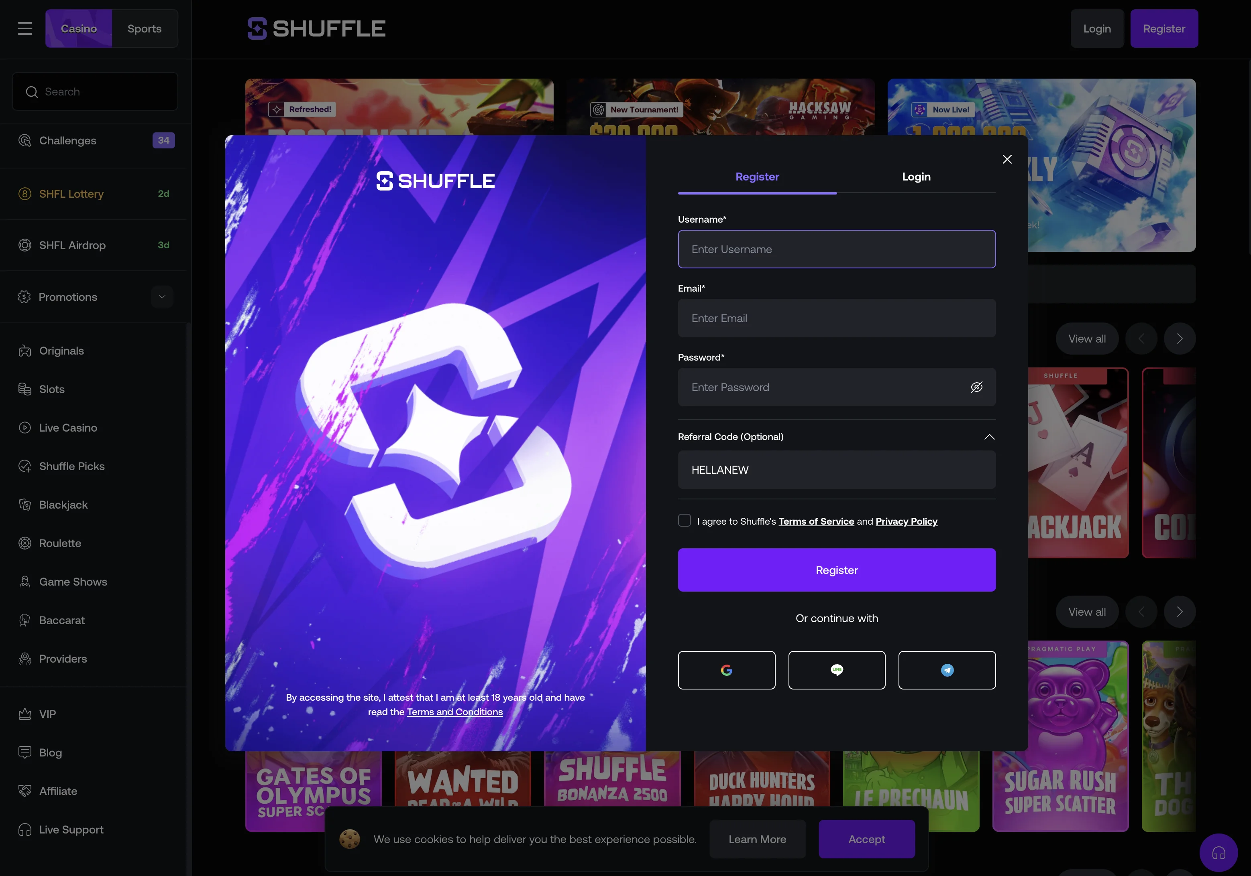Click the Shuffle logo in header
Image resolution: width=1251 pixels, height=876 pixels.
coord(316,28)
